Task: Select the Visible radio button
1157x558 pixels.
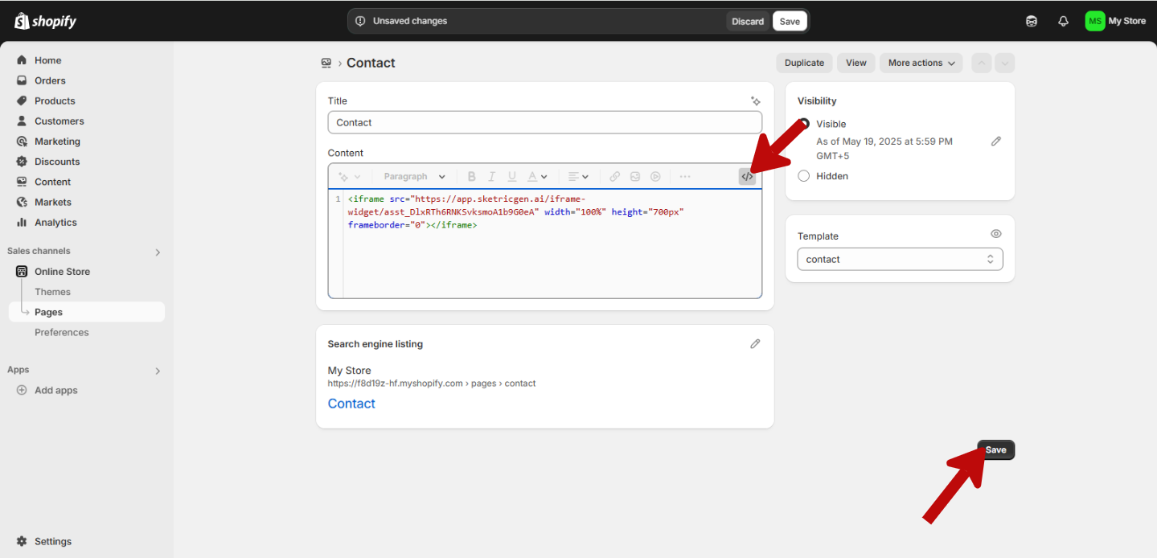Action: [x=803, y=124]
